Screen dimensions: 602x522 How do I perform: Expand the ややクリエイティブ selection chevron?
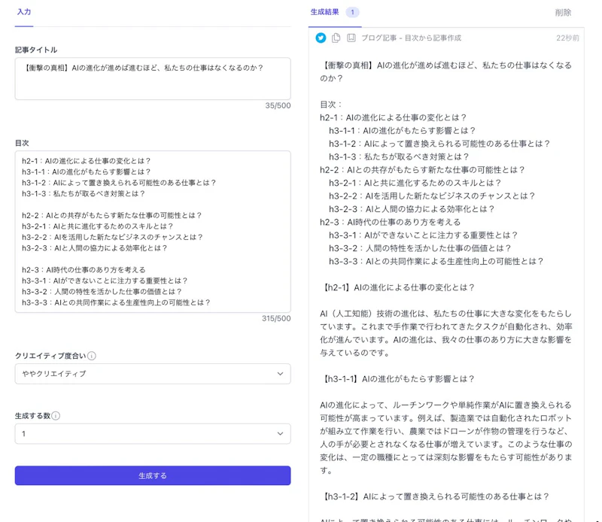click(x=280, y=373)
